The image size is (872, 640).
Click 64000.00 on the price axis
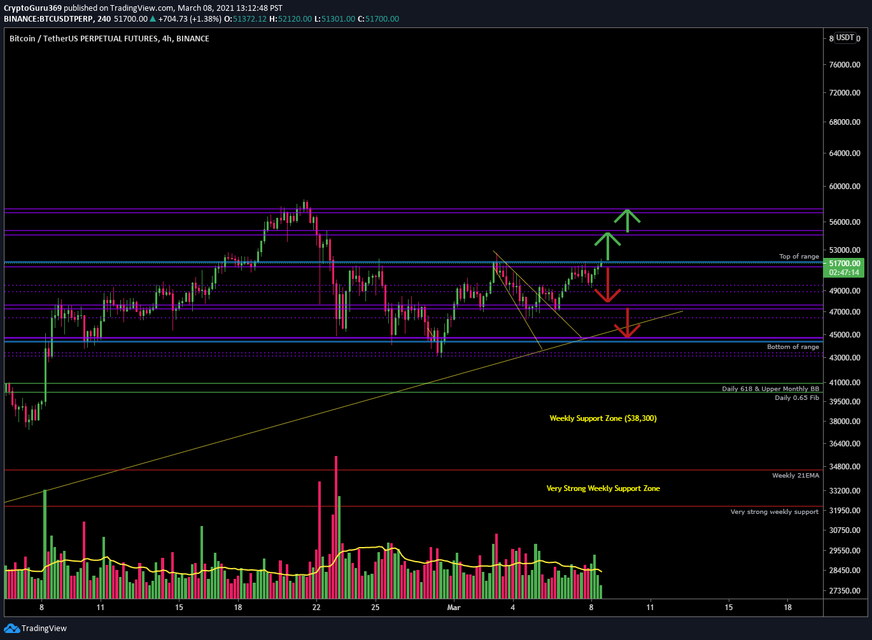(843, 153)
